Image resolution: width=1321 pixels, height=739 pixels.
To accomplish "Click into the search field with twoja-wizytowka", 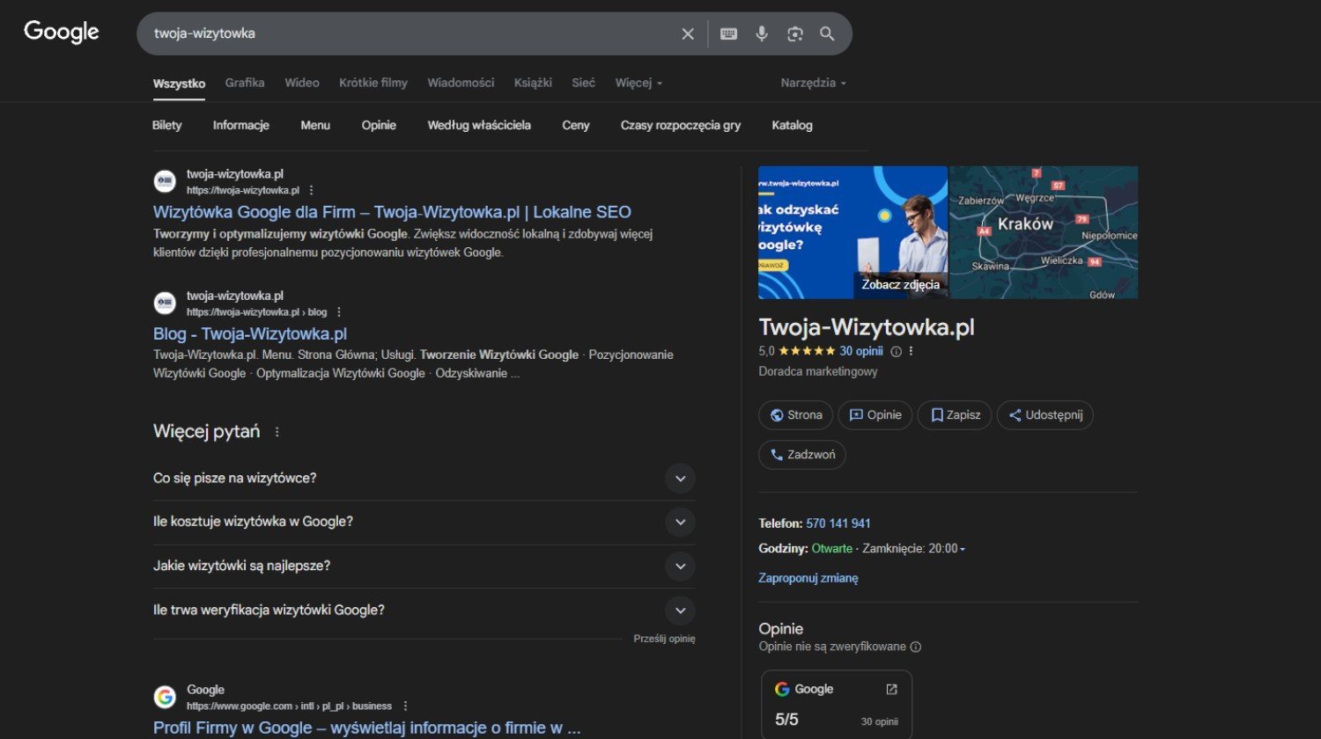I will [x=410, y=33].
